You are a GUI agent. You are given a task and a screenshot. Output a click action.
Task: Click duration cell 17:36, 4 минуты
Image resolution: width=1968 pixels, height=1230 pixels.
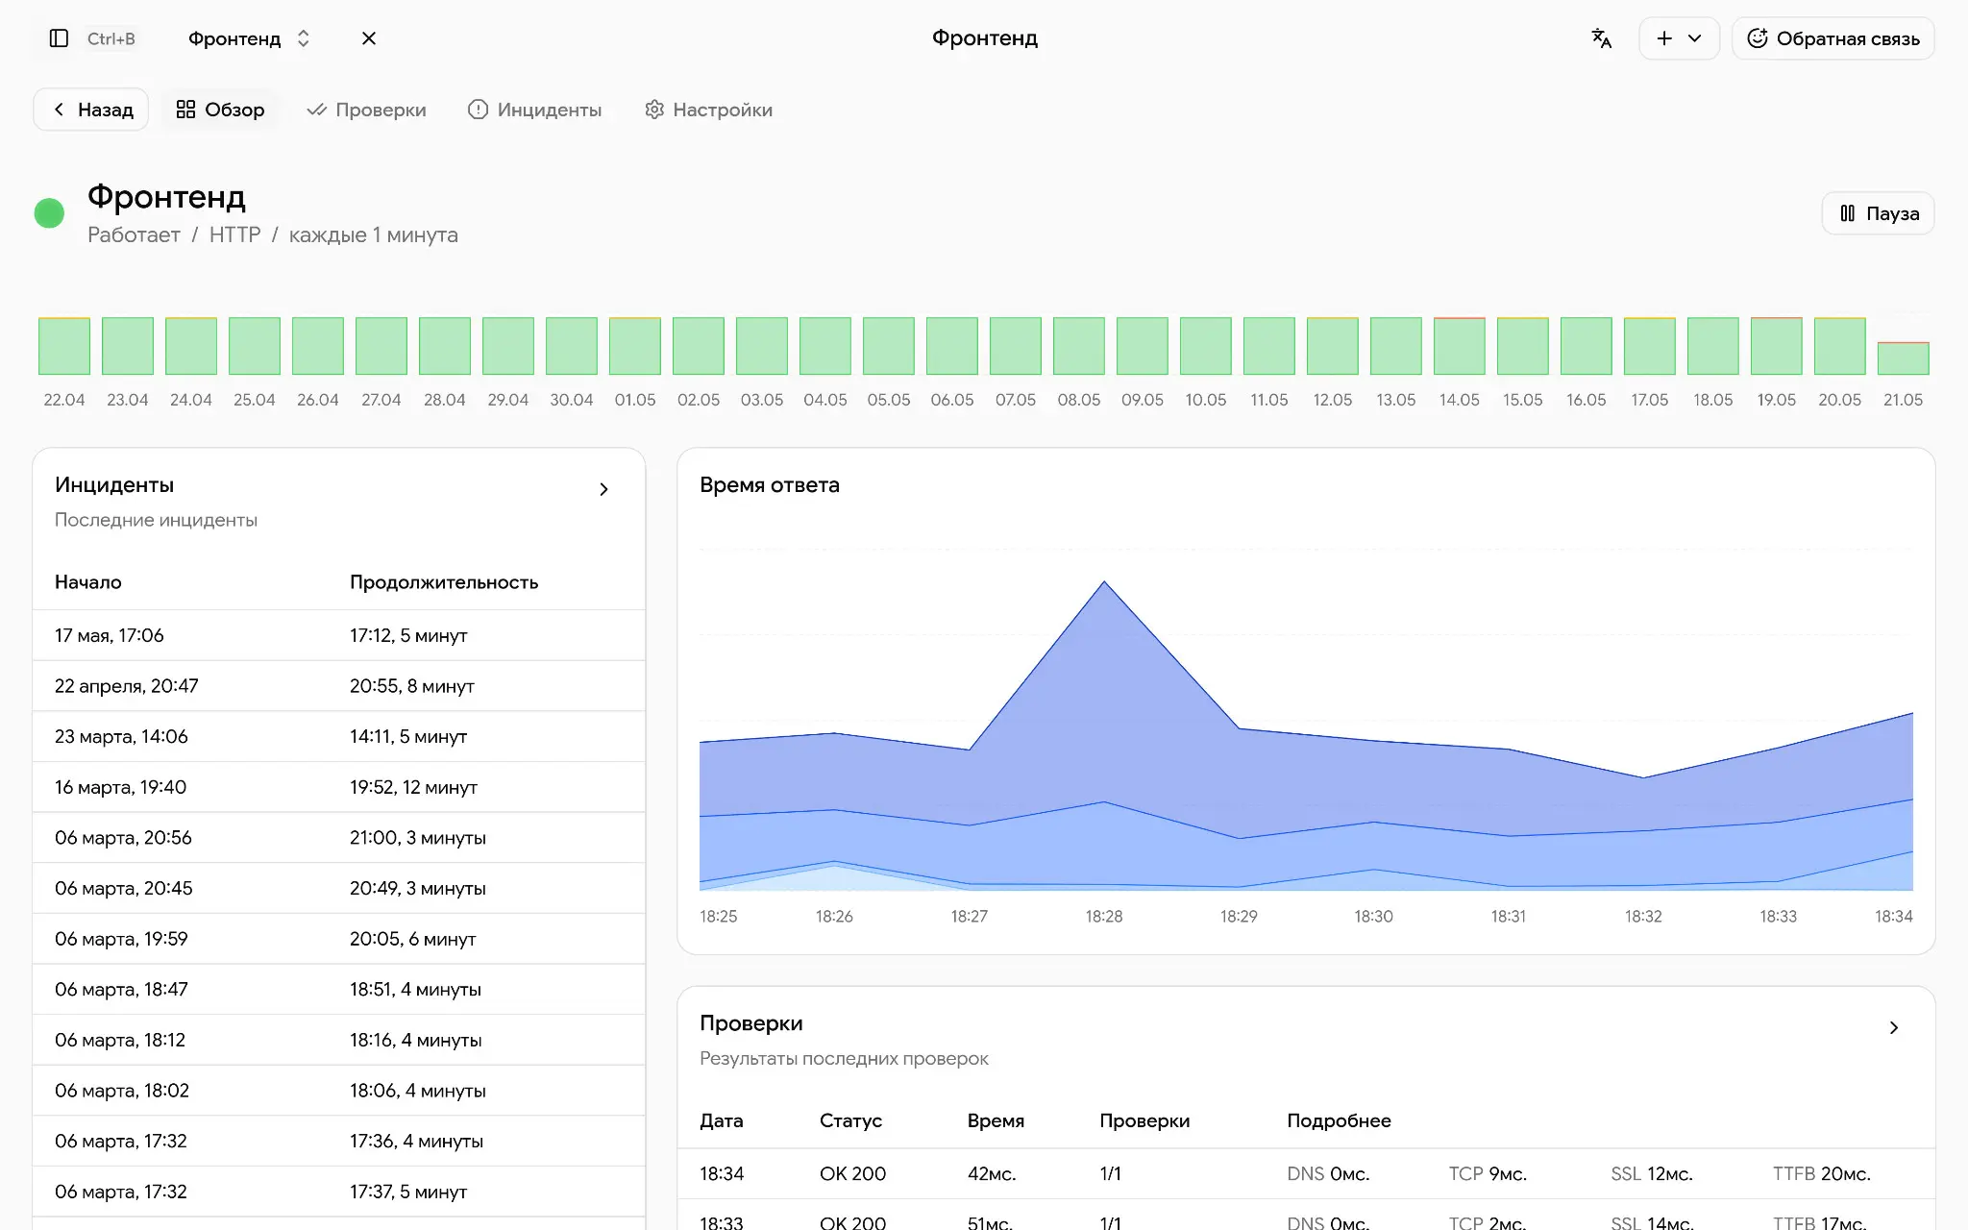point(416,1141)
